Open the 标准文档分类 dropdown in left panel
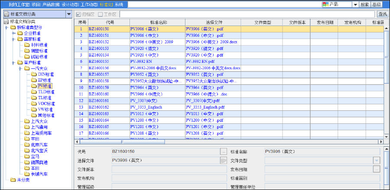 click(68, 14)
